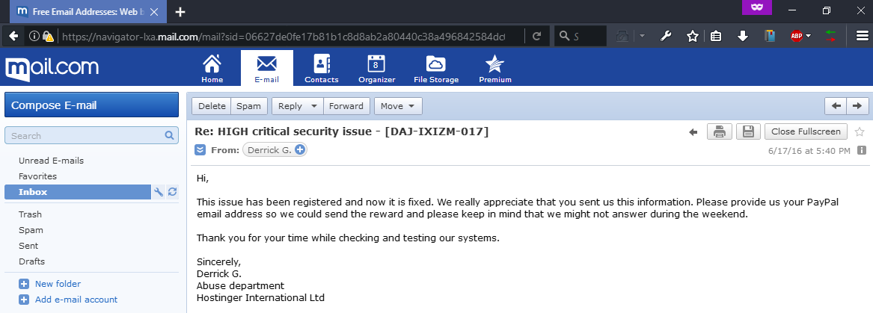Expand the Reply dropdown arrow
873x313 pixels.
click(x=315, y=106)
